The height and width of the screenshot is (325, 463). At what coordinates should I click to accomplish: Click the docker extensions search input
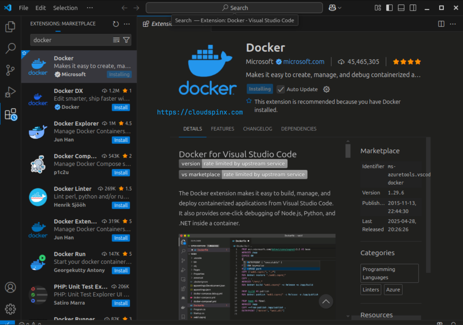[x=69, y=40]
